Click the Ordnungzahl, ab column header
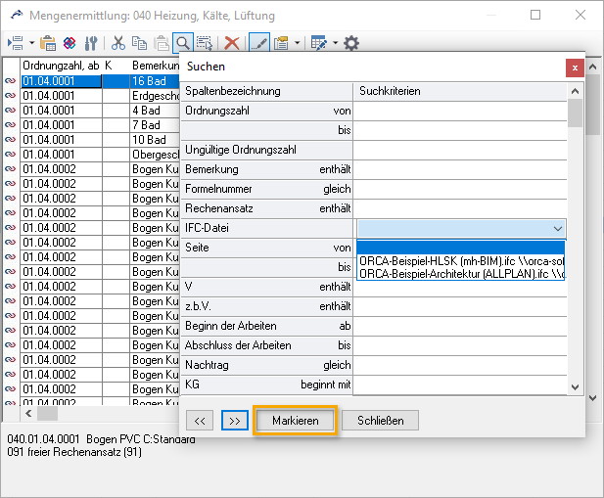Viewport: 604px width, 498px height. [62, 66]
